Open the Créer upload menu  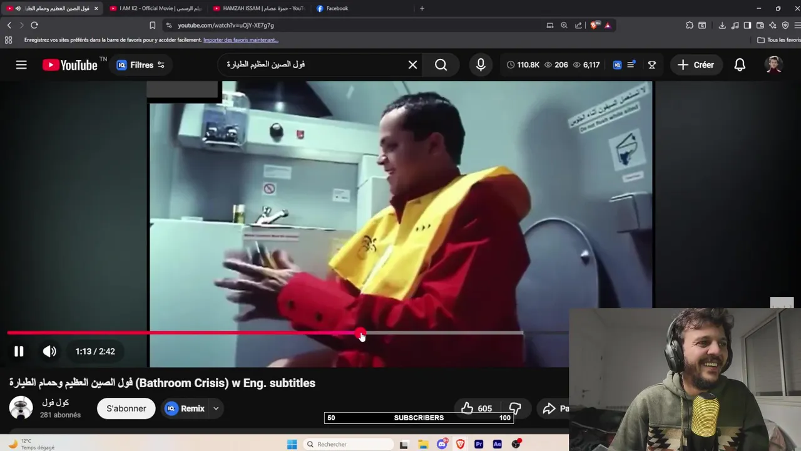tap(695, 65)
